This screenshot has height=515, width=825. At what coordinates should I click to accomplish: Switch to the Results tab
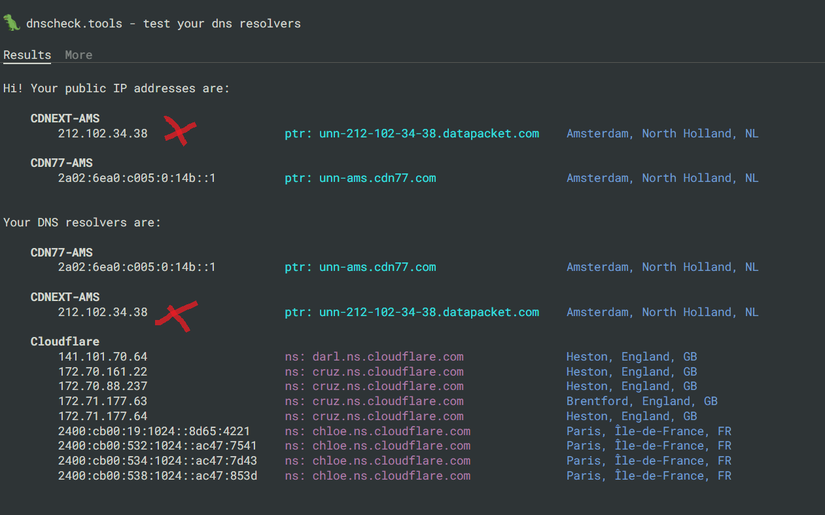[27, 55]
